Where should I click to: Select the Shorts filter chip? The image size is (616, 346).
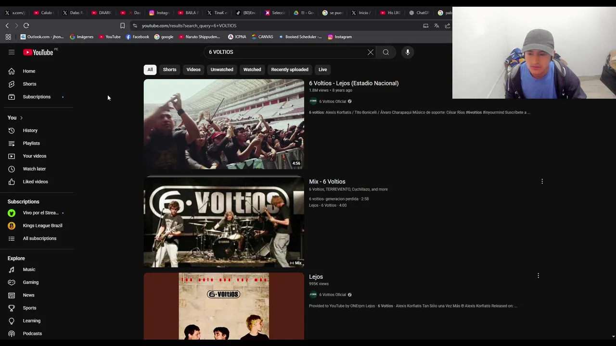pyautogui.click(x=169, y=70)
